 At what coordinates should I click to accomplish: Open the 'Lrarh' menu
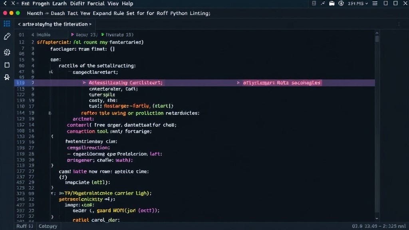60,4
